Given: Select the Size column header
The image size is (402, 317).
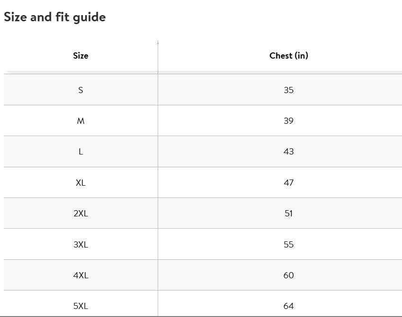Looking at the screenshot, I should [x=80, y=56].
